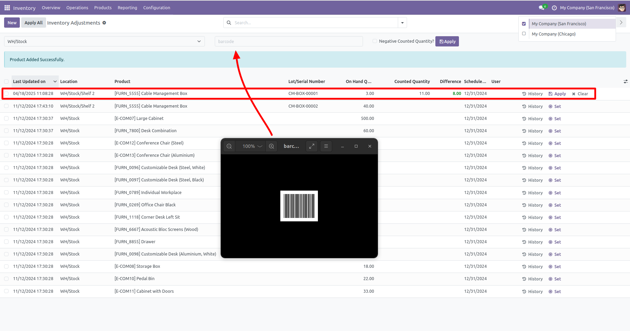Set quantity for Storage Box row

(555, 267)
